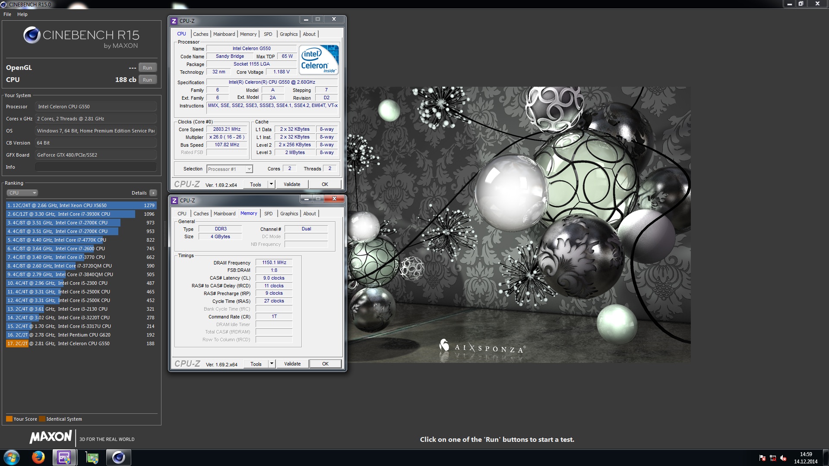829x466 pixels.
Task: Select ranking row Intel Core i3-2130
Action: point(81,309)
